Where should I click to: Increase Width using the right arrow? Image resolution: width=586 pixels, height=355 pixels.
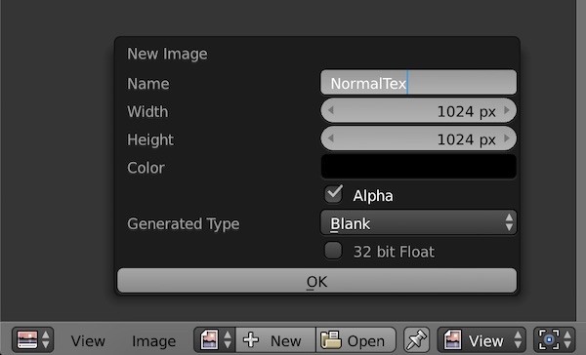click(507, 110)
